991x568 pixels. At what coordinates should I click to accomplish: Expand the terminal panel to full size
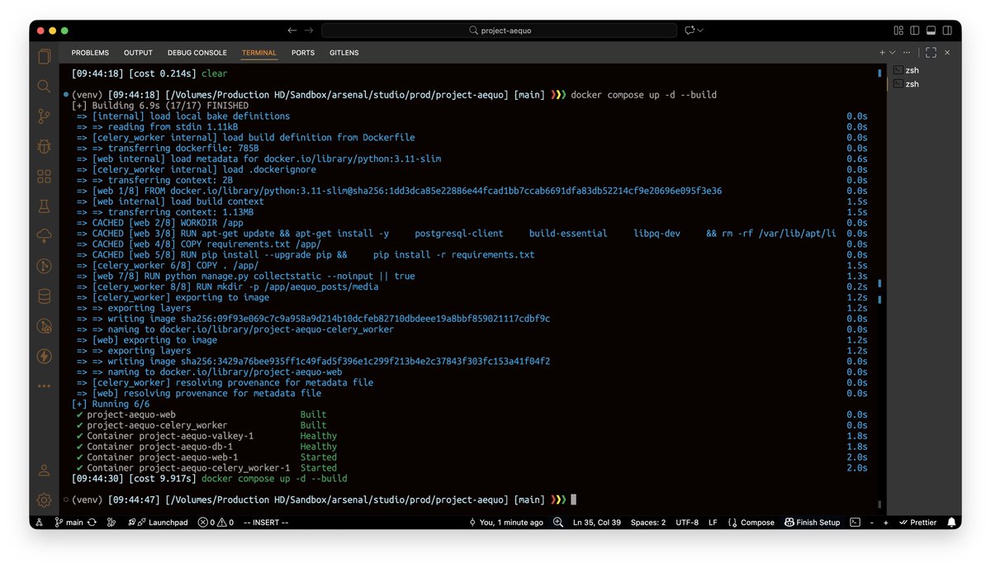click(x=932, y=52)
